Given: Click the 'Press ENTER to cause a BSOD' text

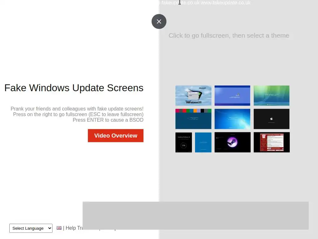Looking at the screenshot, I should coord(108,120).
